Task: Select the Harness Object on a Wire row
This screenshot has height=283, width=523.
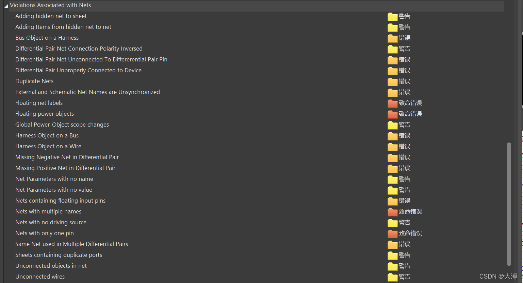Action: tap(48, 146)
